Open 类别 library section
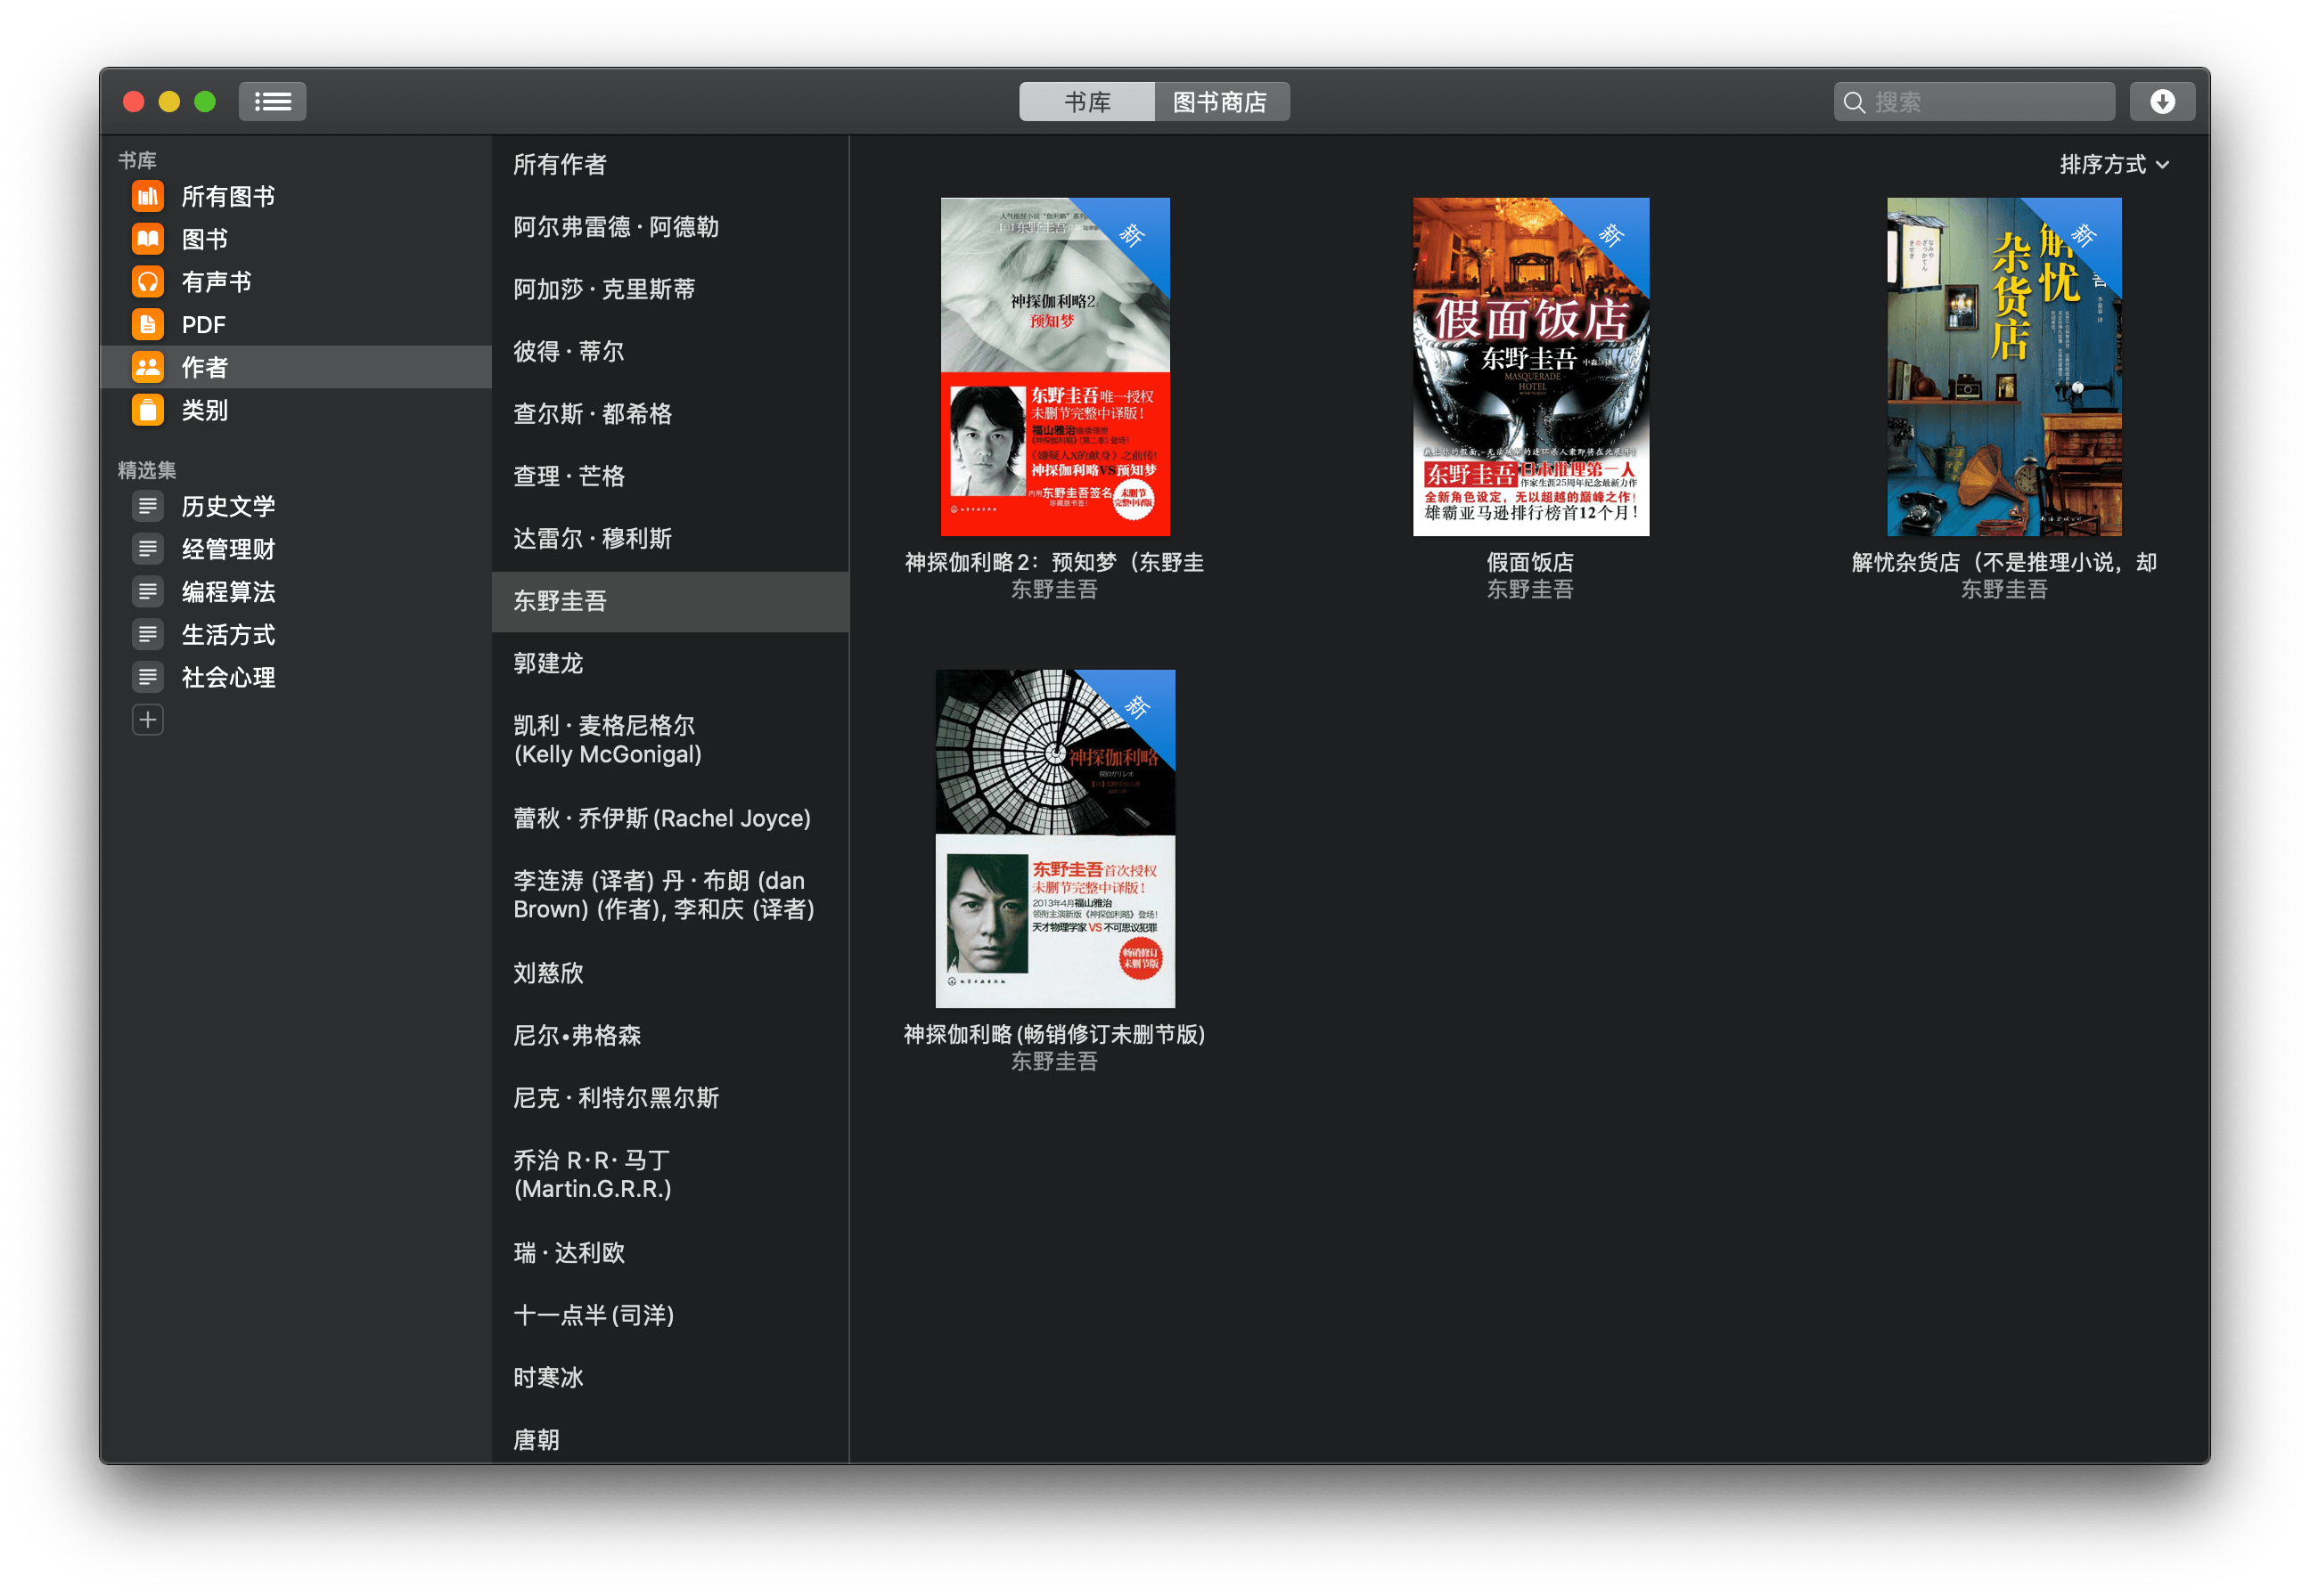The image size is (2310, 1596). tap(296, 410)
